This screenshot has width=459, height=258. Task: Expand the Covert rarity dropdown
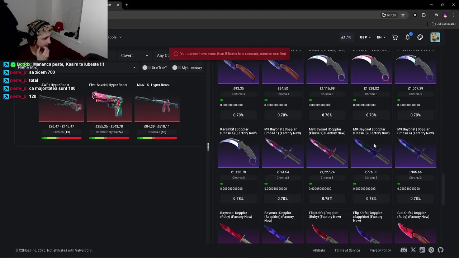(x=134, y=56)
